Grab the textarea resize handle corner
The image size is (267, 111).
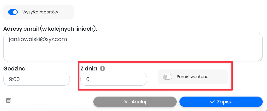click(x=260, y=59)
